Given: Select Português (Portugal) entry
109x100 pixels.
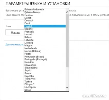Looking at the screenshot, I should [x=45, y=59].
